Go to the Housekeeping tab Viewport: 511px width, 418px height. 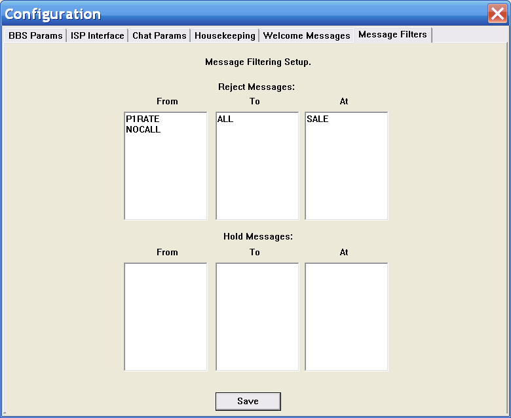[x=225, y=35]
